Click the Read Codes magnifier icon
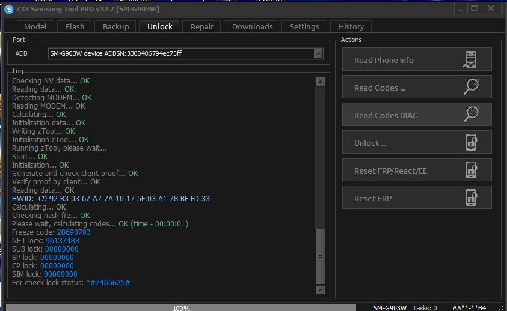The image size is (507, 311). click(471, 86)
